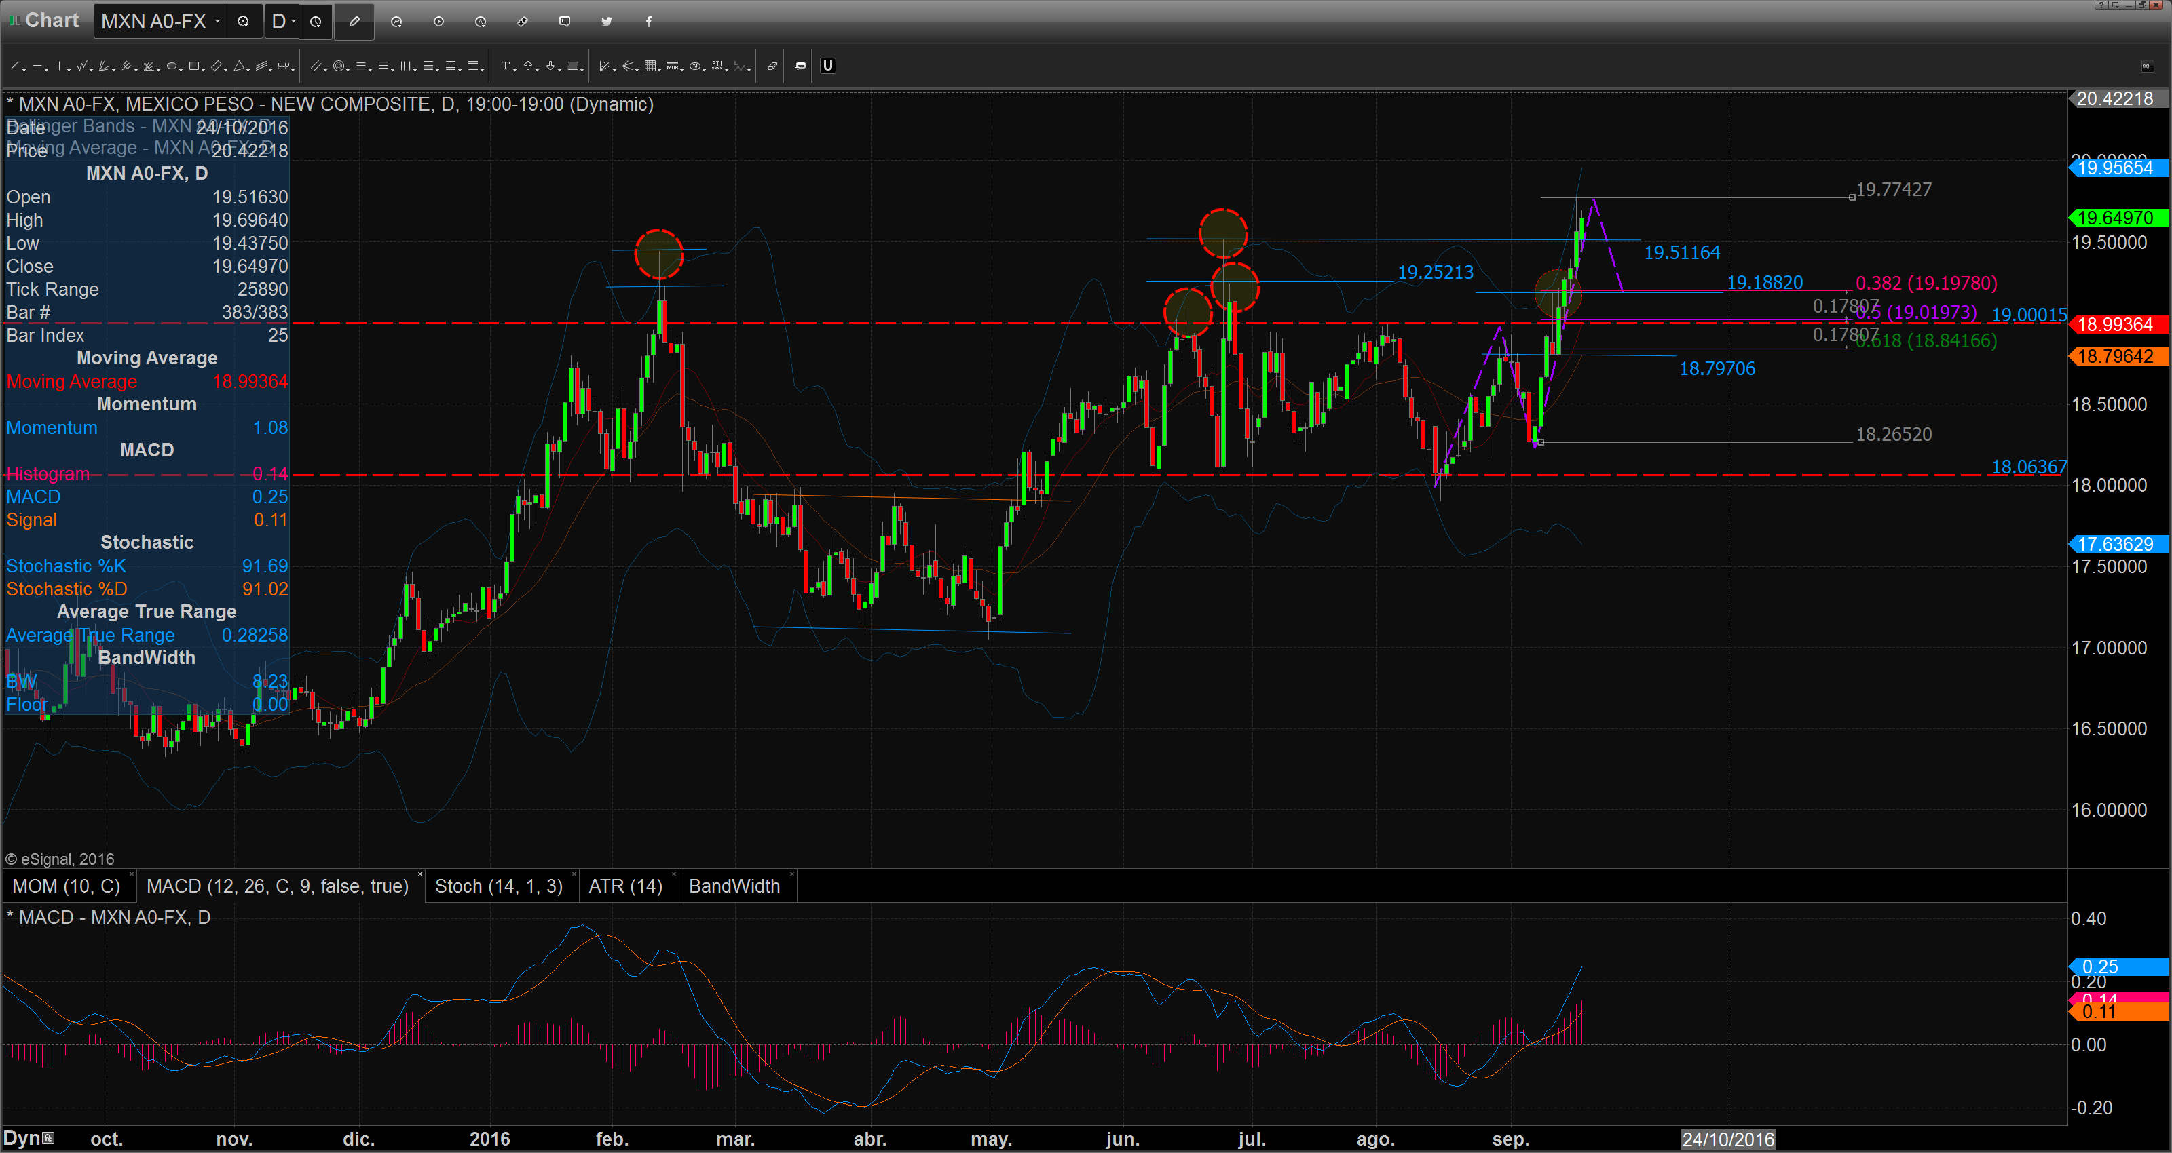Switch to the MACD (12, 26, C, 9) tab
This screenshot has height=1153, width=2172.
point(278,886)
